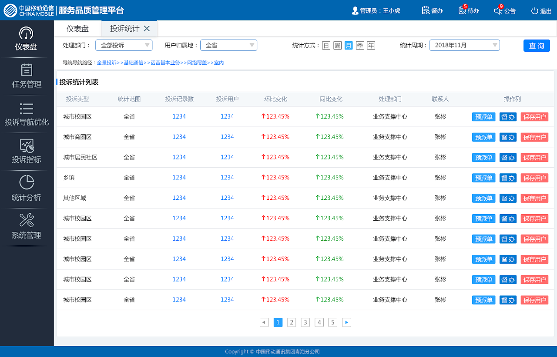This screenshot has width=557, height=357.
Task: Open 投诉指标 in the sidebar
Action: pyautogui.click(x=27, y=152)
